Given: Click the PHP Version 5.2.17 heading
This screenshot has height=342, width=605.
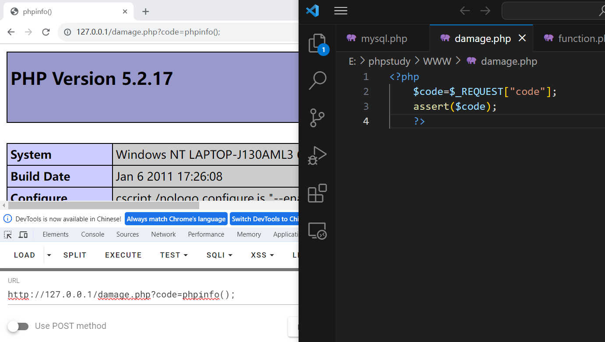Looking at the screenshot, I should click(x=92, y=79).
